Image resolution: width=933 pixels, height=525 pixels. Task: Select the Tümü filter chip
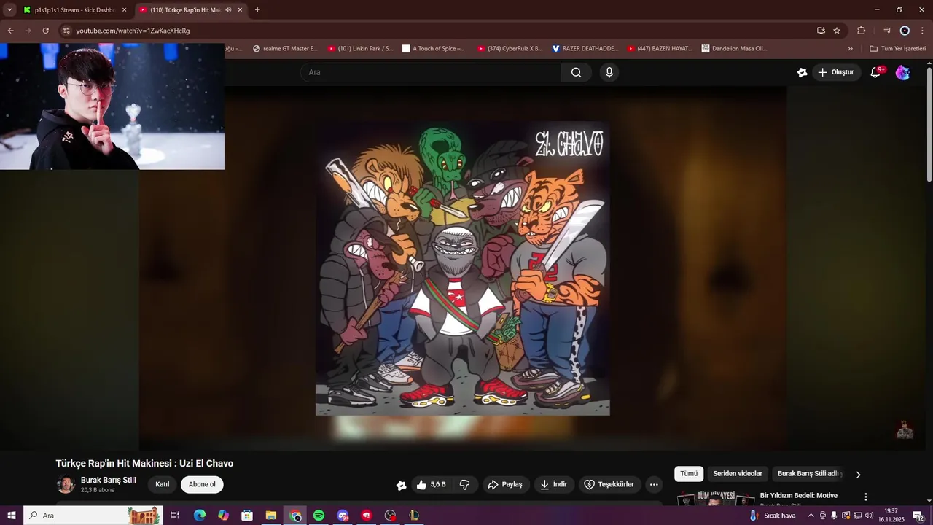coord(689,474)
